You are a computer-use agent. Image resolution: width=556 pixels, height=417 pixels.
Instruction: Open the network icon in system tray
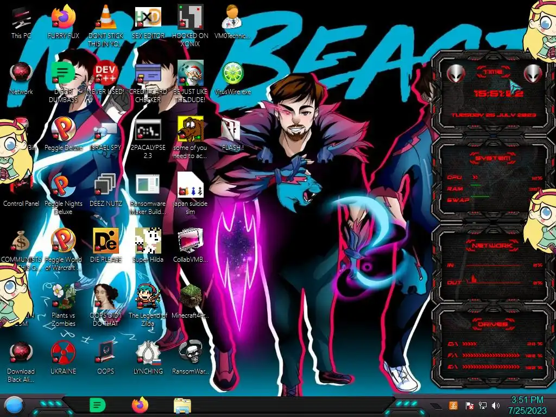coord(482,406)
